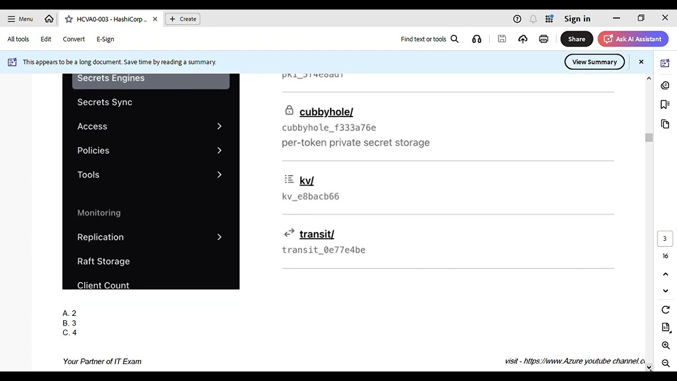
Task: Click the Save floppy disk icon
Action: click(x=502, y=39)
